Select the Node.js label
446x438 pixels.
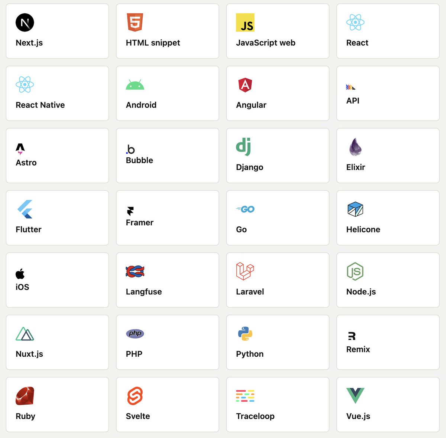pyautogui.click(x=361, y=292)
